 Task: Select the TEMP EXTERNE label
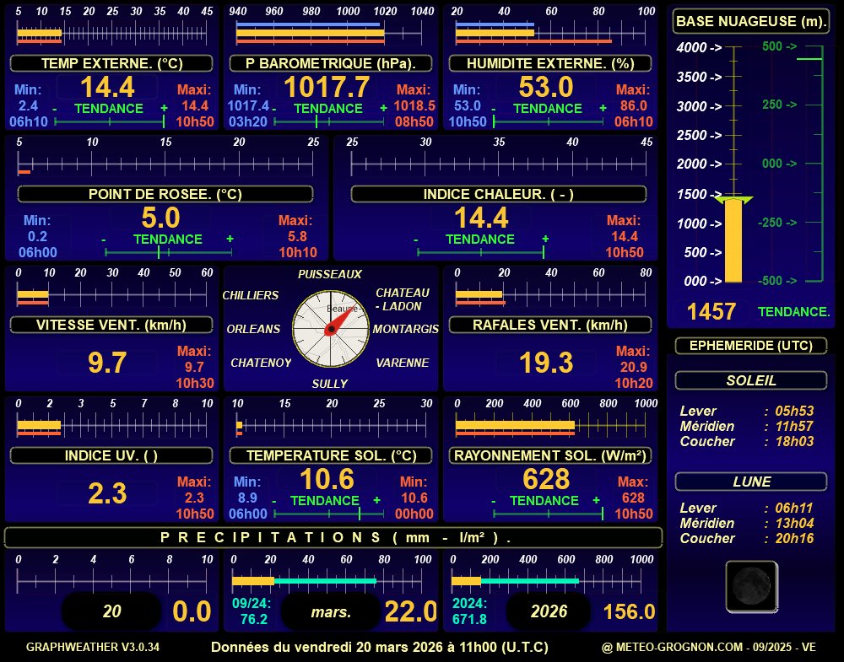tap(111, 64)
